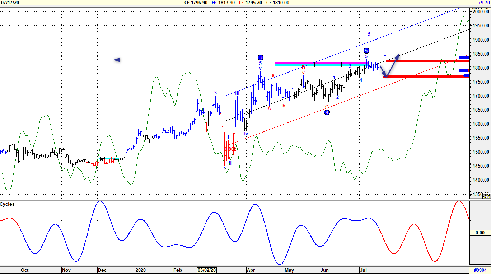Click the red lowercase b wave label
This screenshot has width=491, height=274.
click(x=284, y=106)
